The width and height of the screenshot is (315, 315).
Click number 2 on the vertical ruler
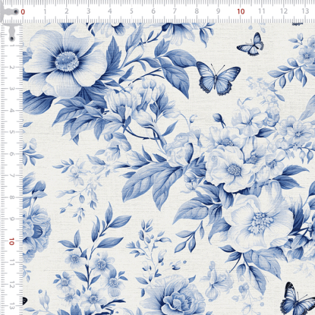[x=12, y=67]
